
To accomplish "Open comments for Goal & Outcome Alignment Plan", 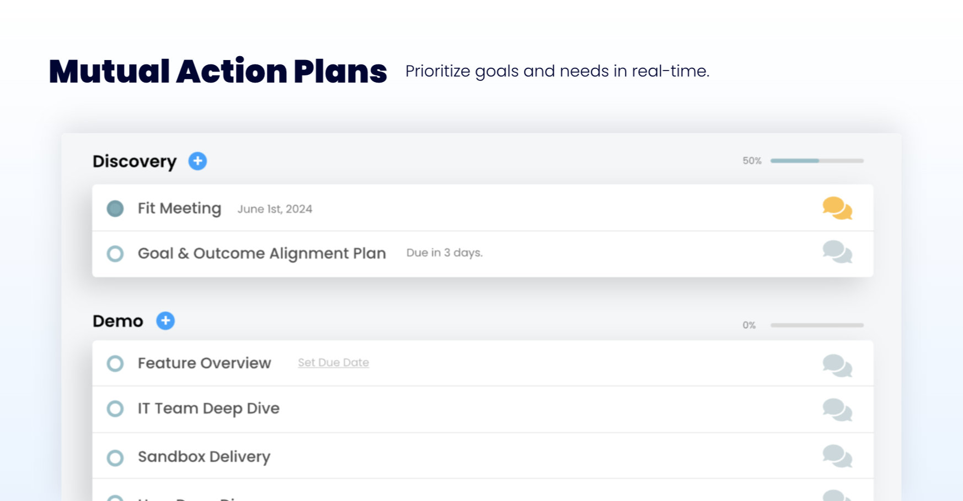I will [x=837, y=252].
